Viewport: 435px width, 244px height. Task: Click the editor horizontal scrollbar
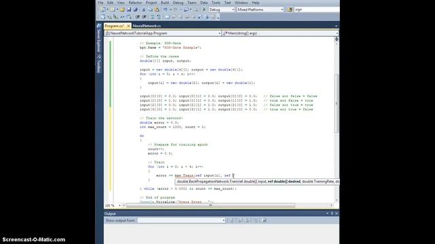pyautogui.click(x=211, y=205)
